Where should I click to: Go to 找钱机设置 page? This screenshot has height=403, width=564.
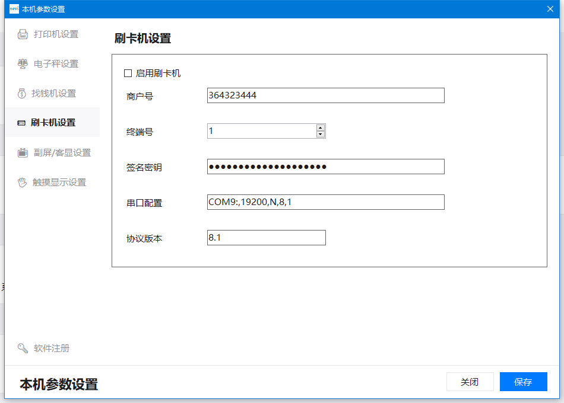pyautogui.click(x=52, y=94)
